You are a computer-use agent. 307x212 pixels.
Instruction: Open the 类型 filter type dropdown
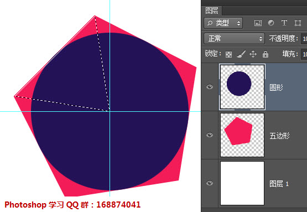pos(223,23)
